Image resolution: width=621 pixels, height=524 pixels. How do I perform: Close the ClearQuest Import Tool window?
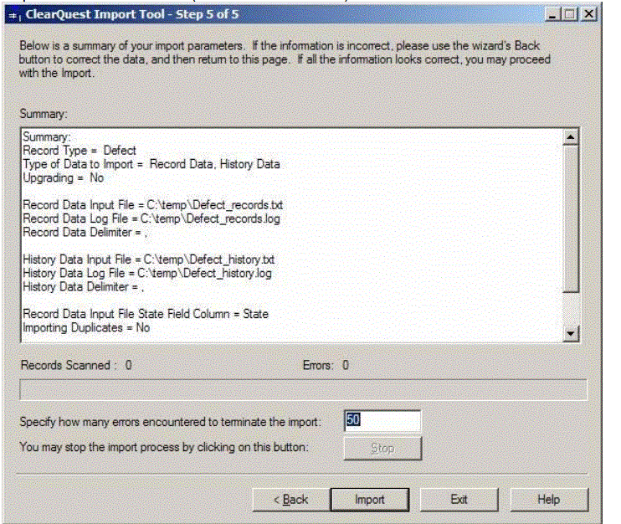point(588,14)
